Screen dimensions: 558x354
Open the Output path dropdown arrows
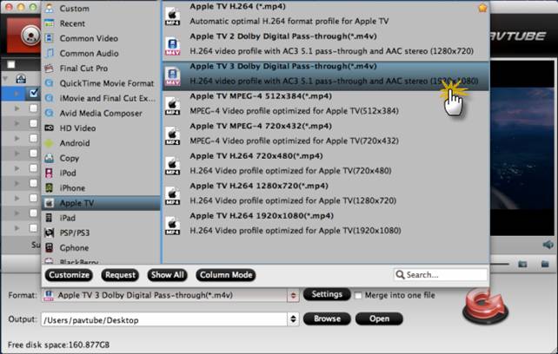293,318
